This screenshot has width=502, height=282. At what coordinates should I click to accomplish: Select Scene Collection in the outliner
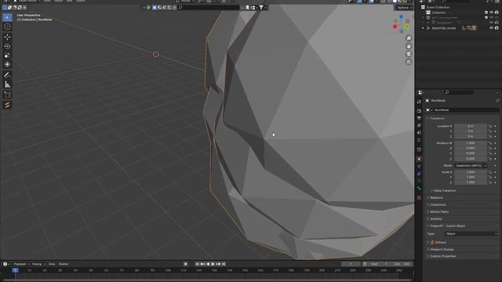(x=438, y=7)
